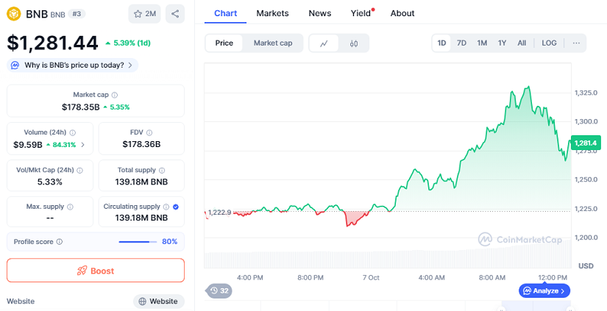Open the Yield tab
The width and height of the screenshot is (607, 311).
click(361, 13)
